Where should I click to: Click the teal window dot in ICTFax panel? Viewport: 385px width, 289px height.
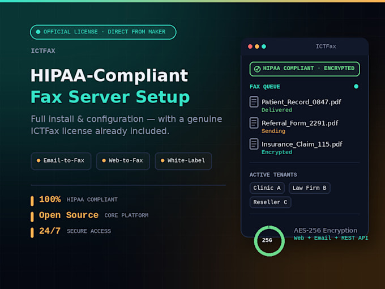(x=264, y=46)
